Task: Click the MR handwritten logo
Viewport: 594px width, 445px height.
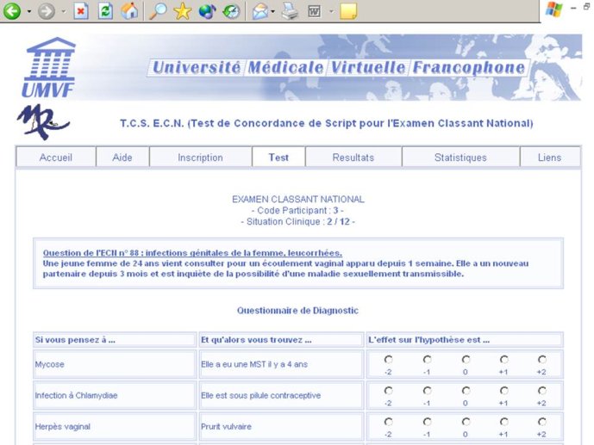Action: [42, 122]
